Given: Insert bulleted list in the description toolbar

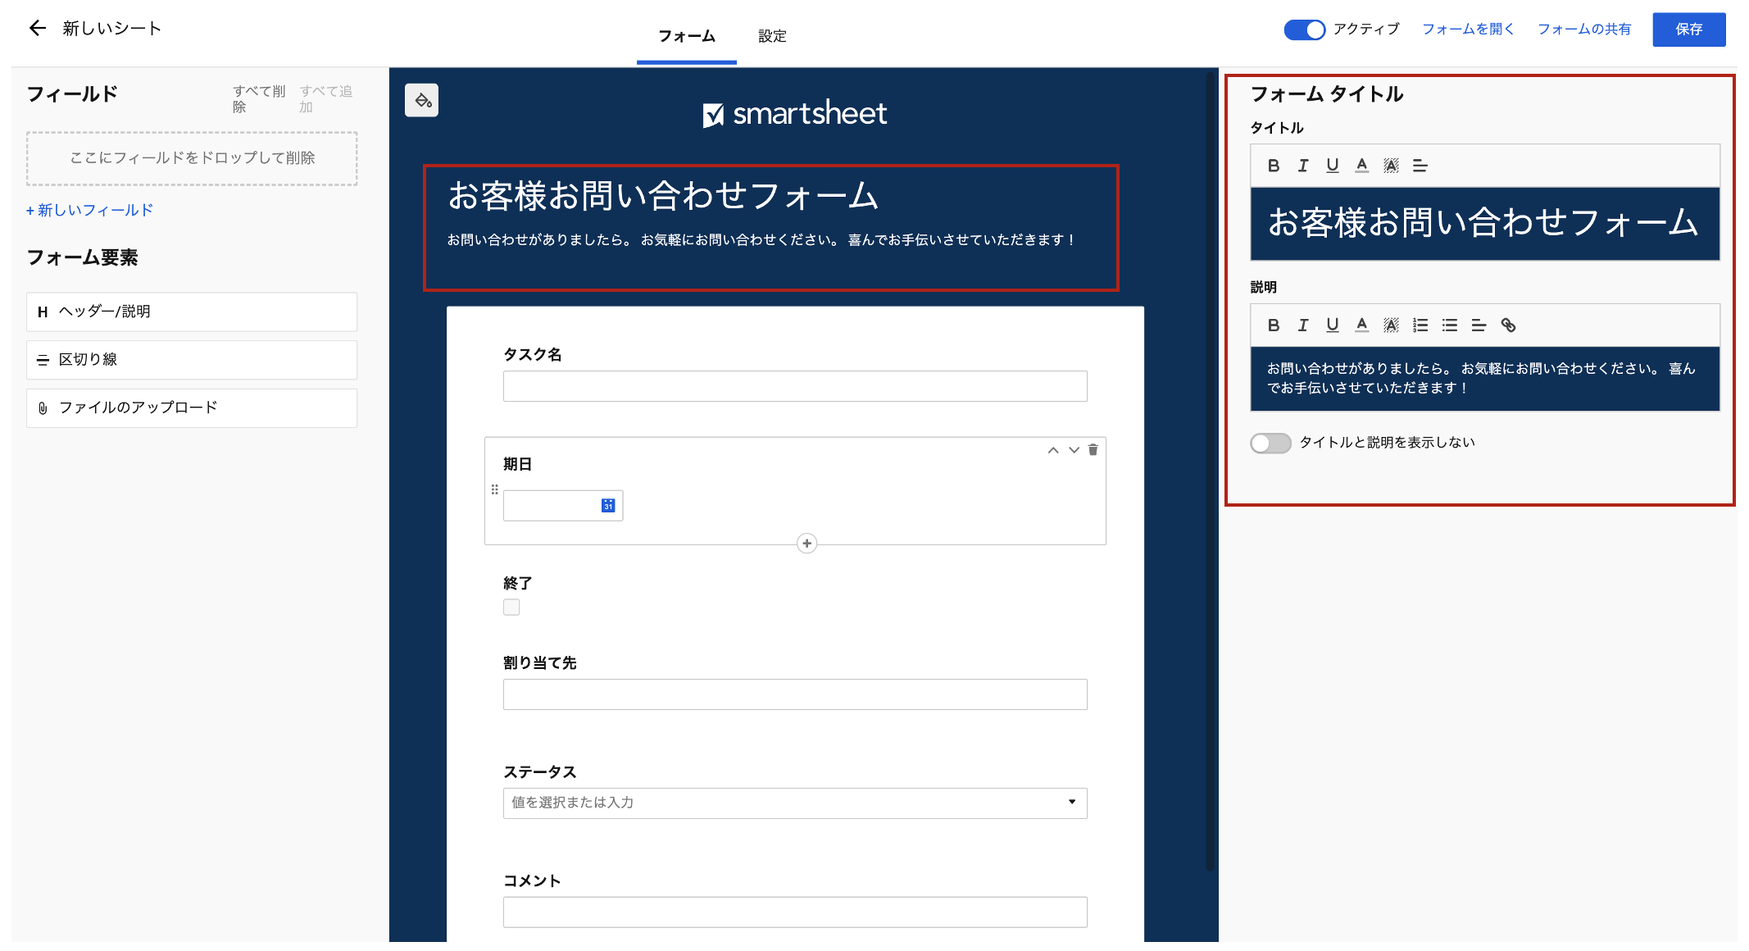Looking at the screenshot, I should (1450, 325).
